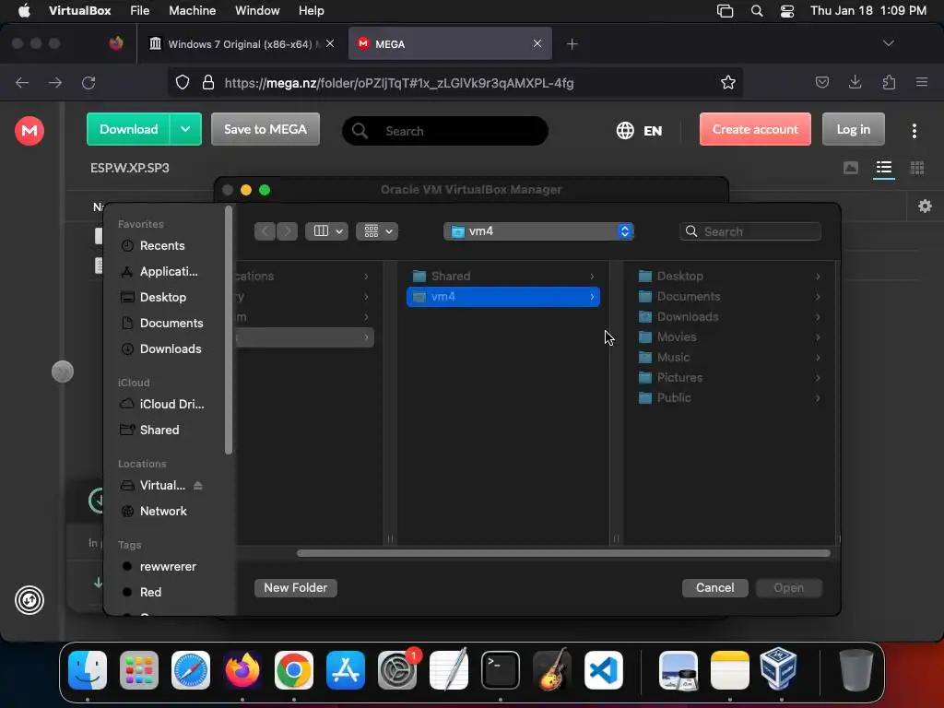Open VirtualBox from the Dock
The height and width of the screenshot is (708, 944).
779,669
